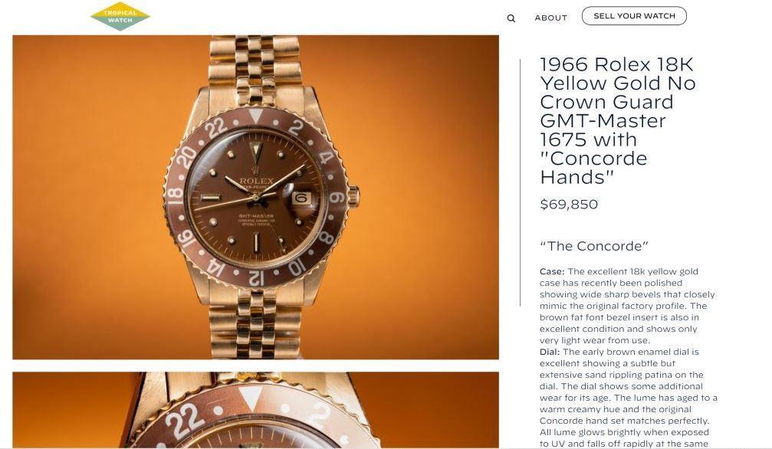Click the "The Concorde" subheading

pyautogui.click(x=594, y=246)
